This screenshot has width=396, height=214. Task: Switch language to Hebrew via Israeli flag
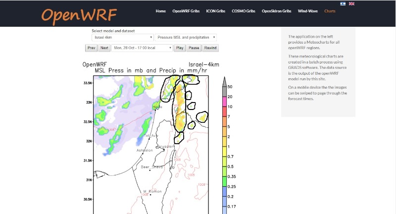coord(343,4)
